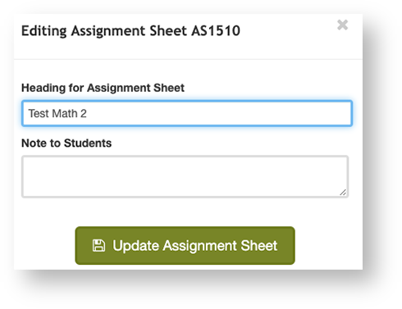This screenshot has width=402, height=309.
Task: Click the 'Note to Students' label
Action: pyautogui.click(x=66, y=143)
